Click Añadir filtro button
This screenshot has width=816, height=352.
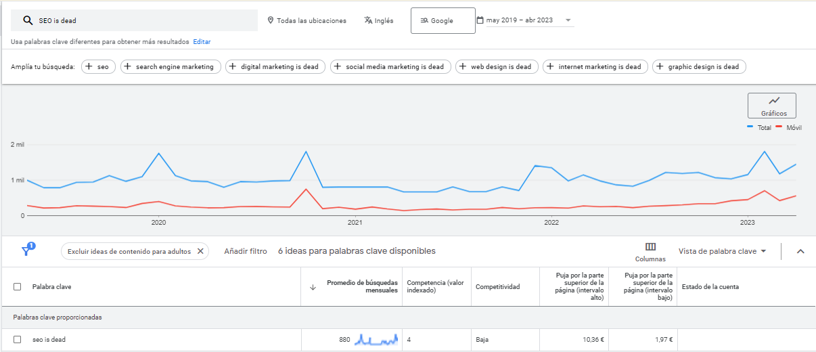pyautogui.click(x=246, y=251)
